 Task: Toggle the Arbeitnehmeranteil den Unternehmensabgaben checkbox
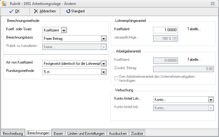tap(116, 77)
